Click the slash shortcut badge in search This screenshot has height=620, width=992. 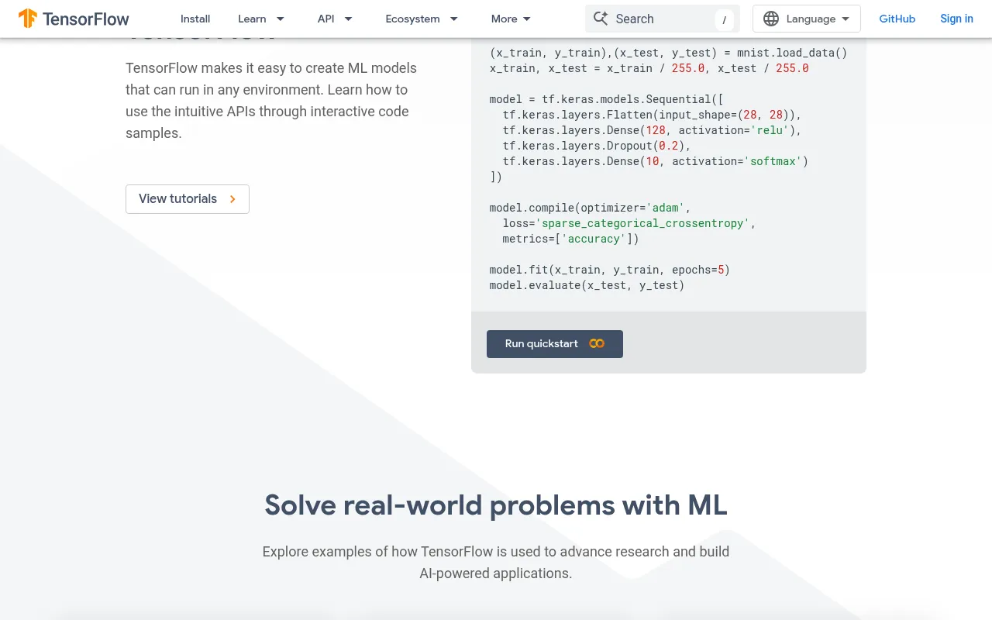(x=724, y=19)
